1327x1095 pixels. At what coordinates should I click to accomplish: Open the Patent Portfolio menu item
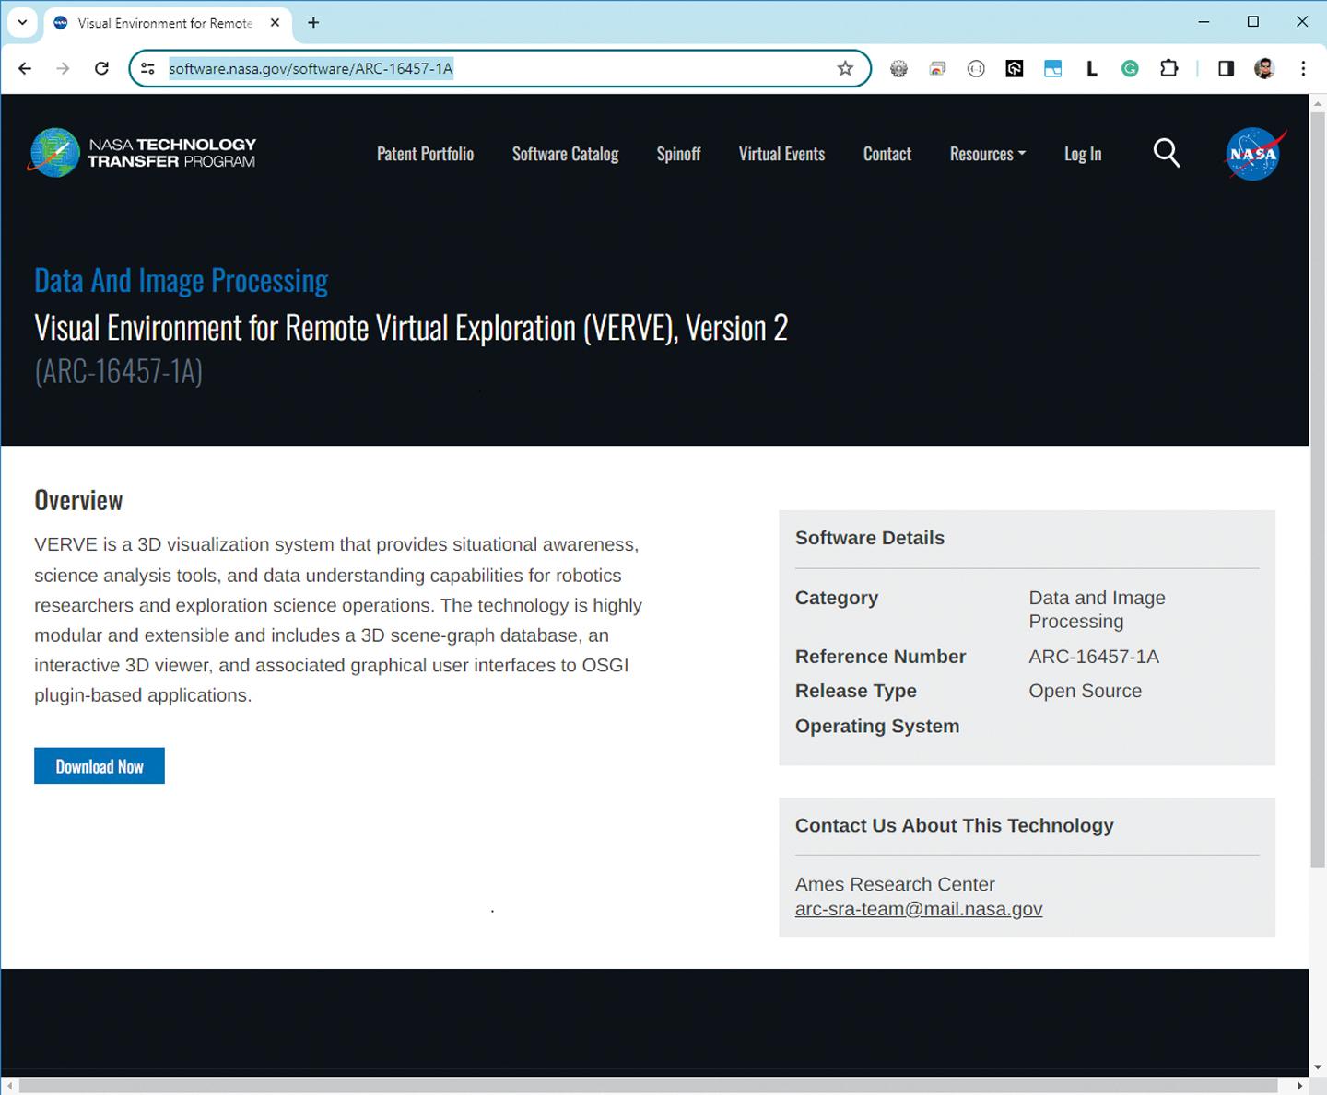point(426,154)
